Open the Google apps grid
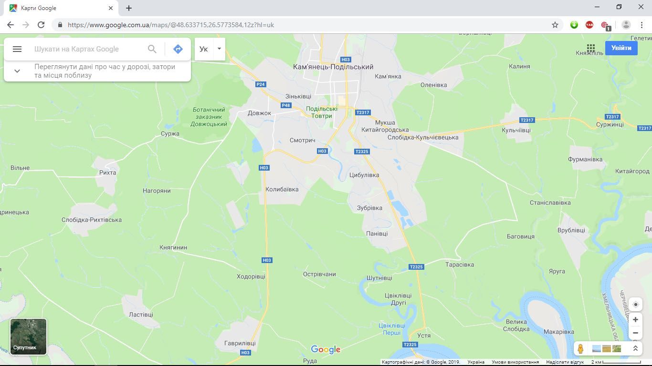Image resolution: width=652 pixels, height=366 pixels. (x=591, y=48)
